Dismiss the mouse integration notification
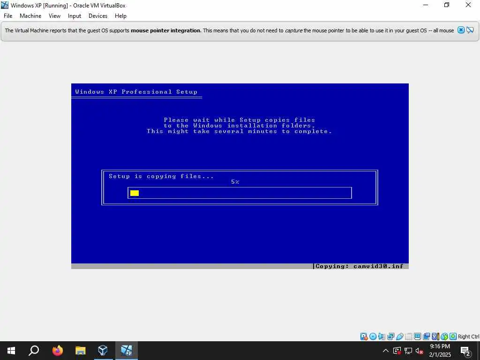 pyautogui.click(x=461, y=30)
